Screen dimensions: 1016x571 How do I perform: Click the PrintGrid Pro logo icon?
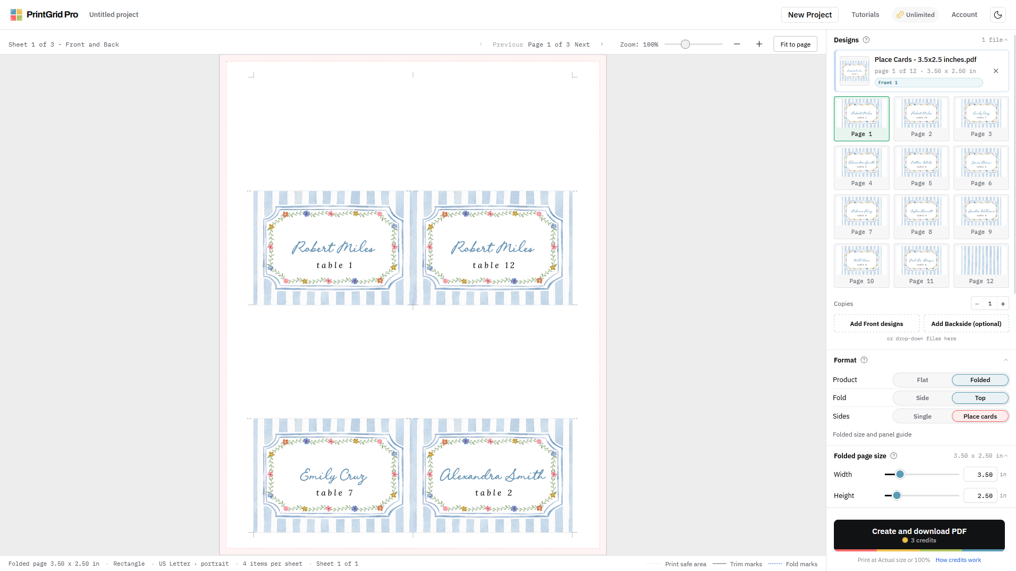pos(16,15)
